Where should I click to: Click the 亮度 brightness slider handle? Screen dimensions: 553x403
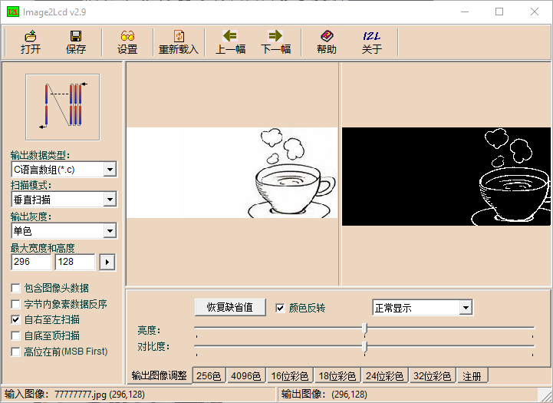[x=364, y=329]
